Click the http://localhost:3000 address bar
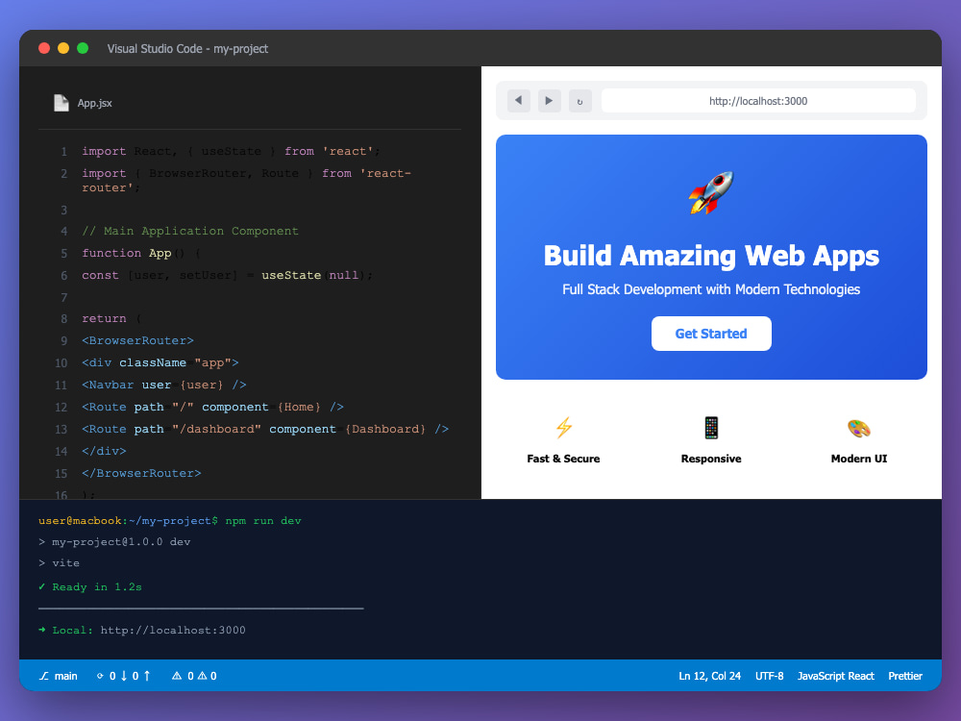 758,101
